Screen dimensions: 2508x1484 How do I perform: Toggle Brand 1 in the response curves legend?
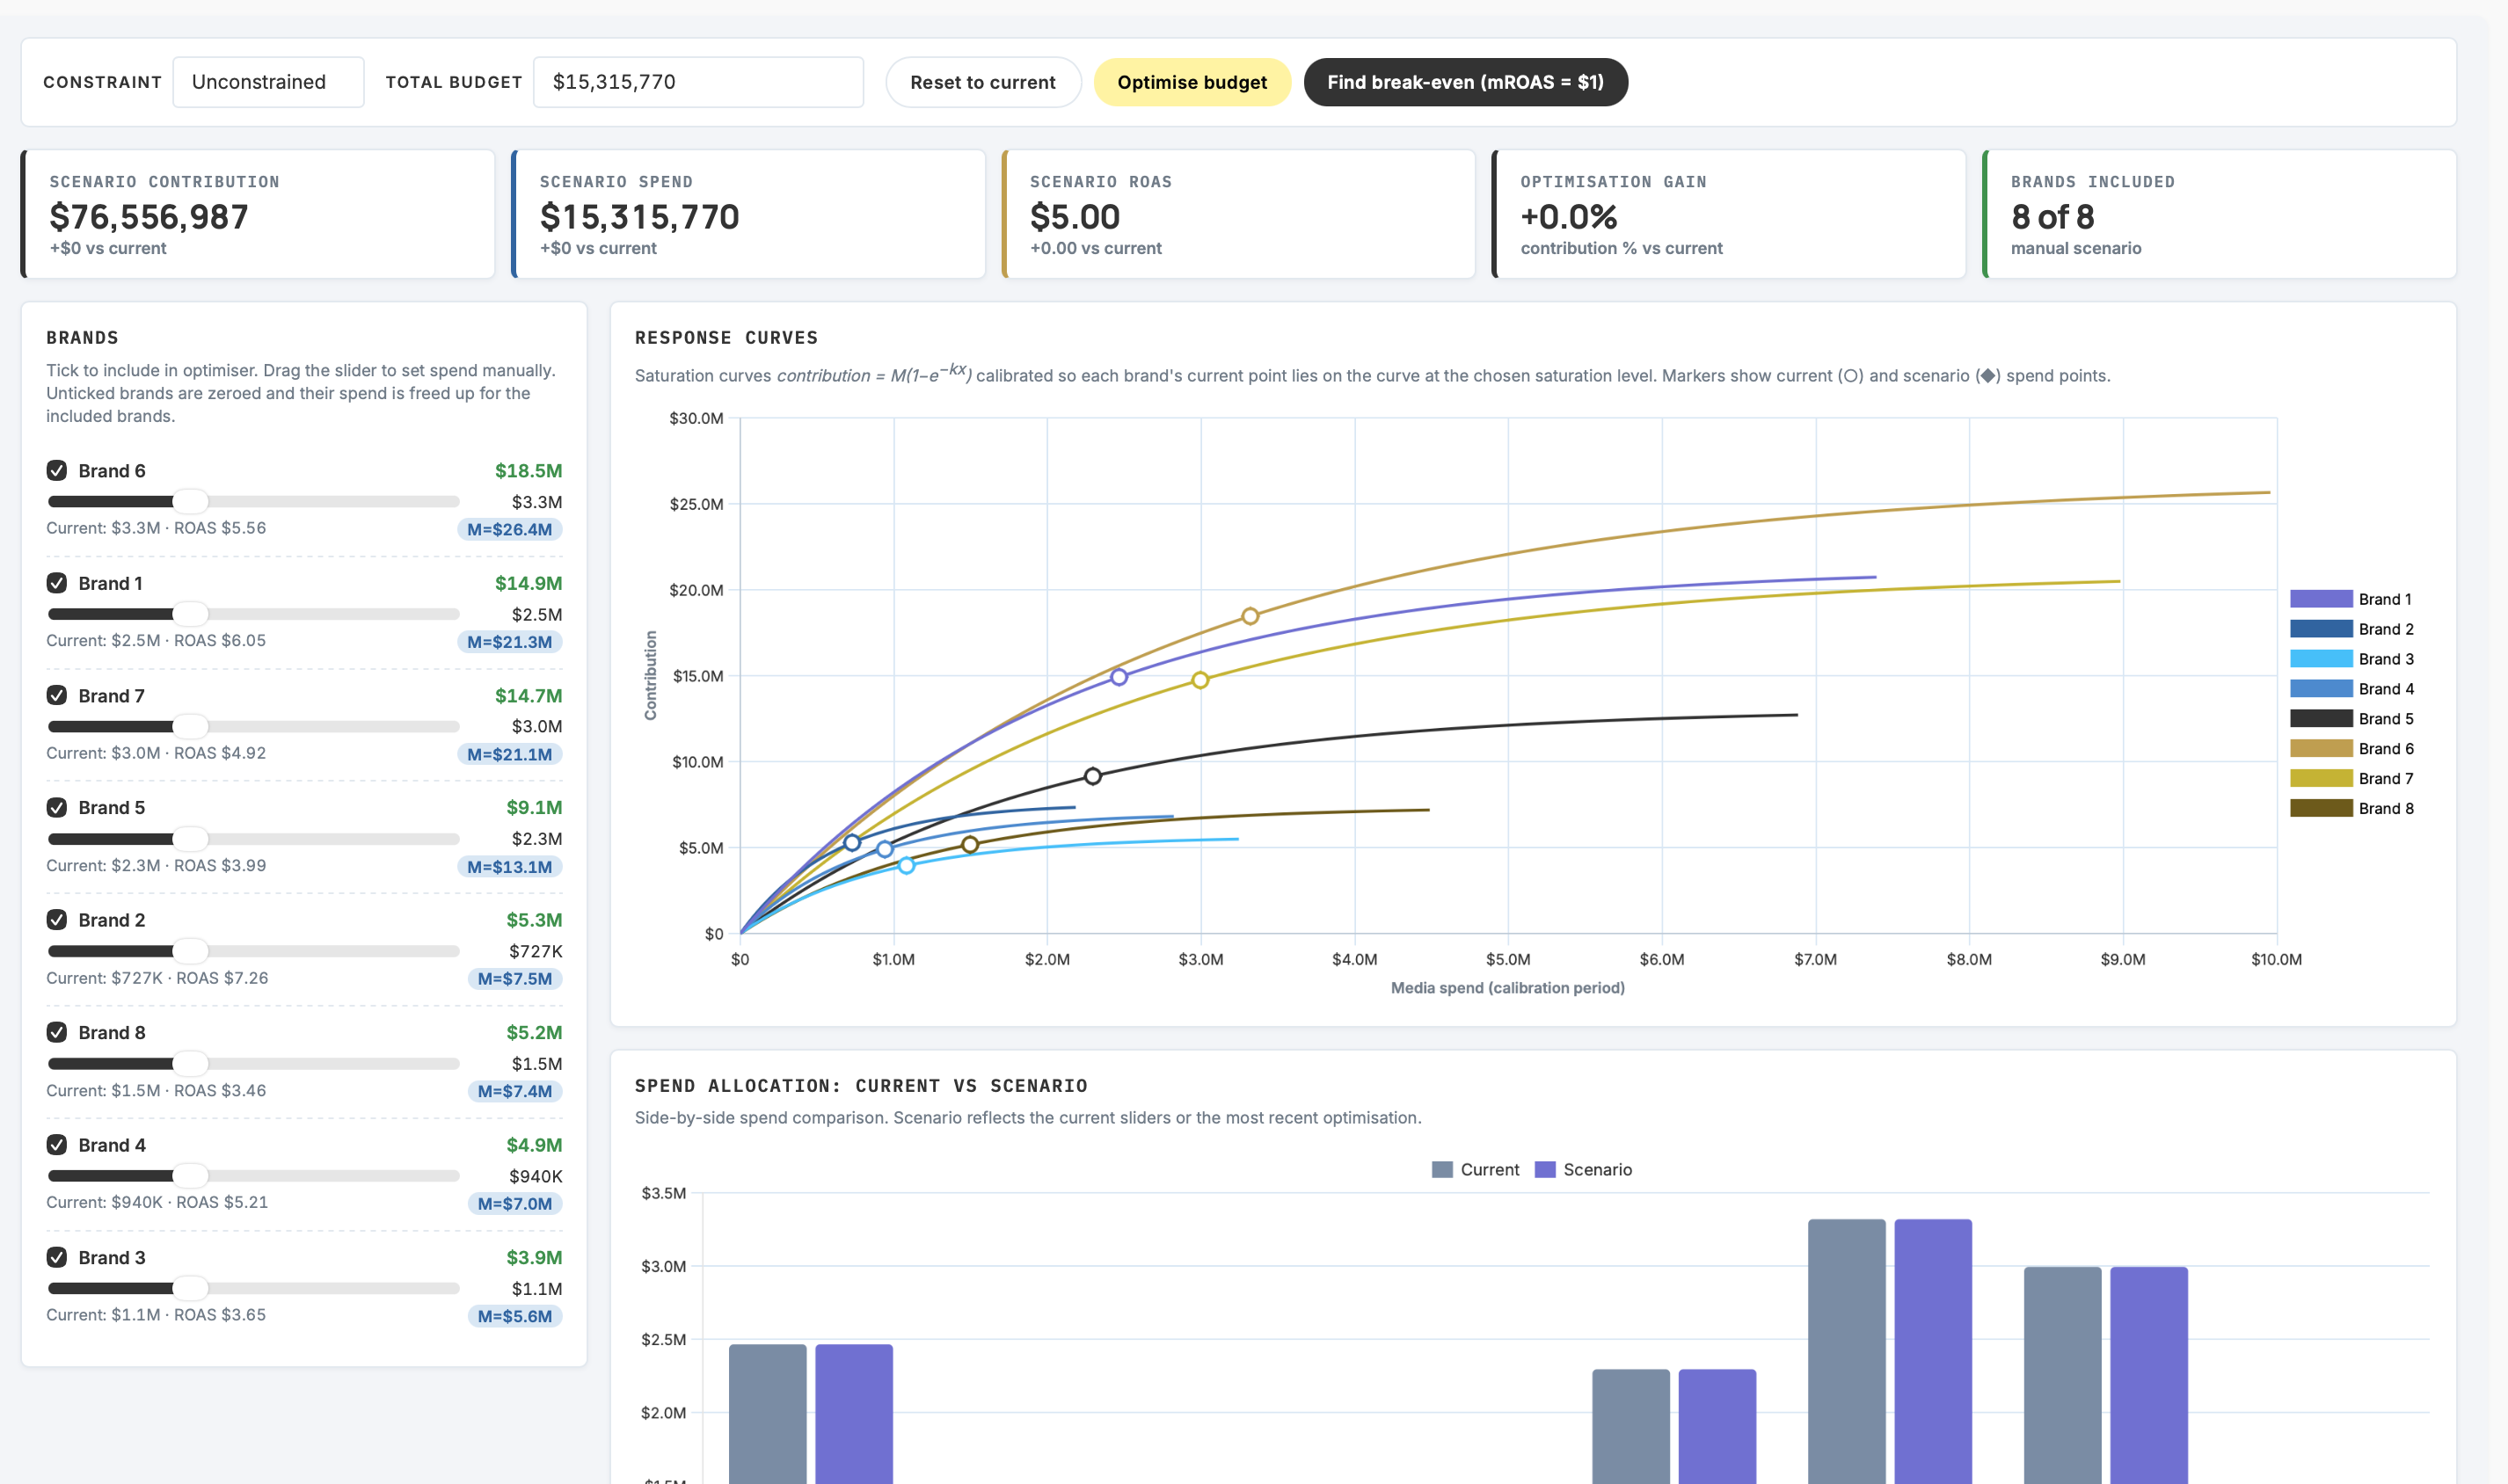pos(2351,599)
